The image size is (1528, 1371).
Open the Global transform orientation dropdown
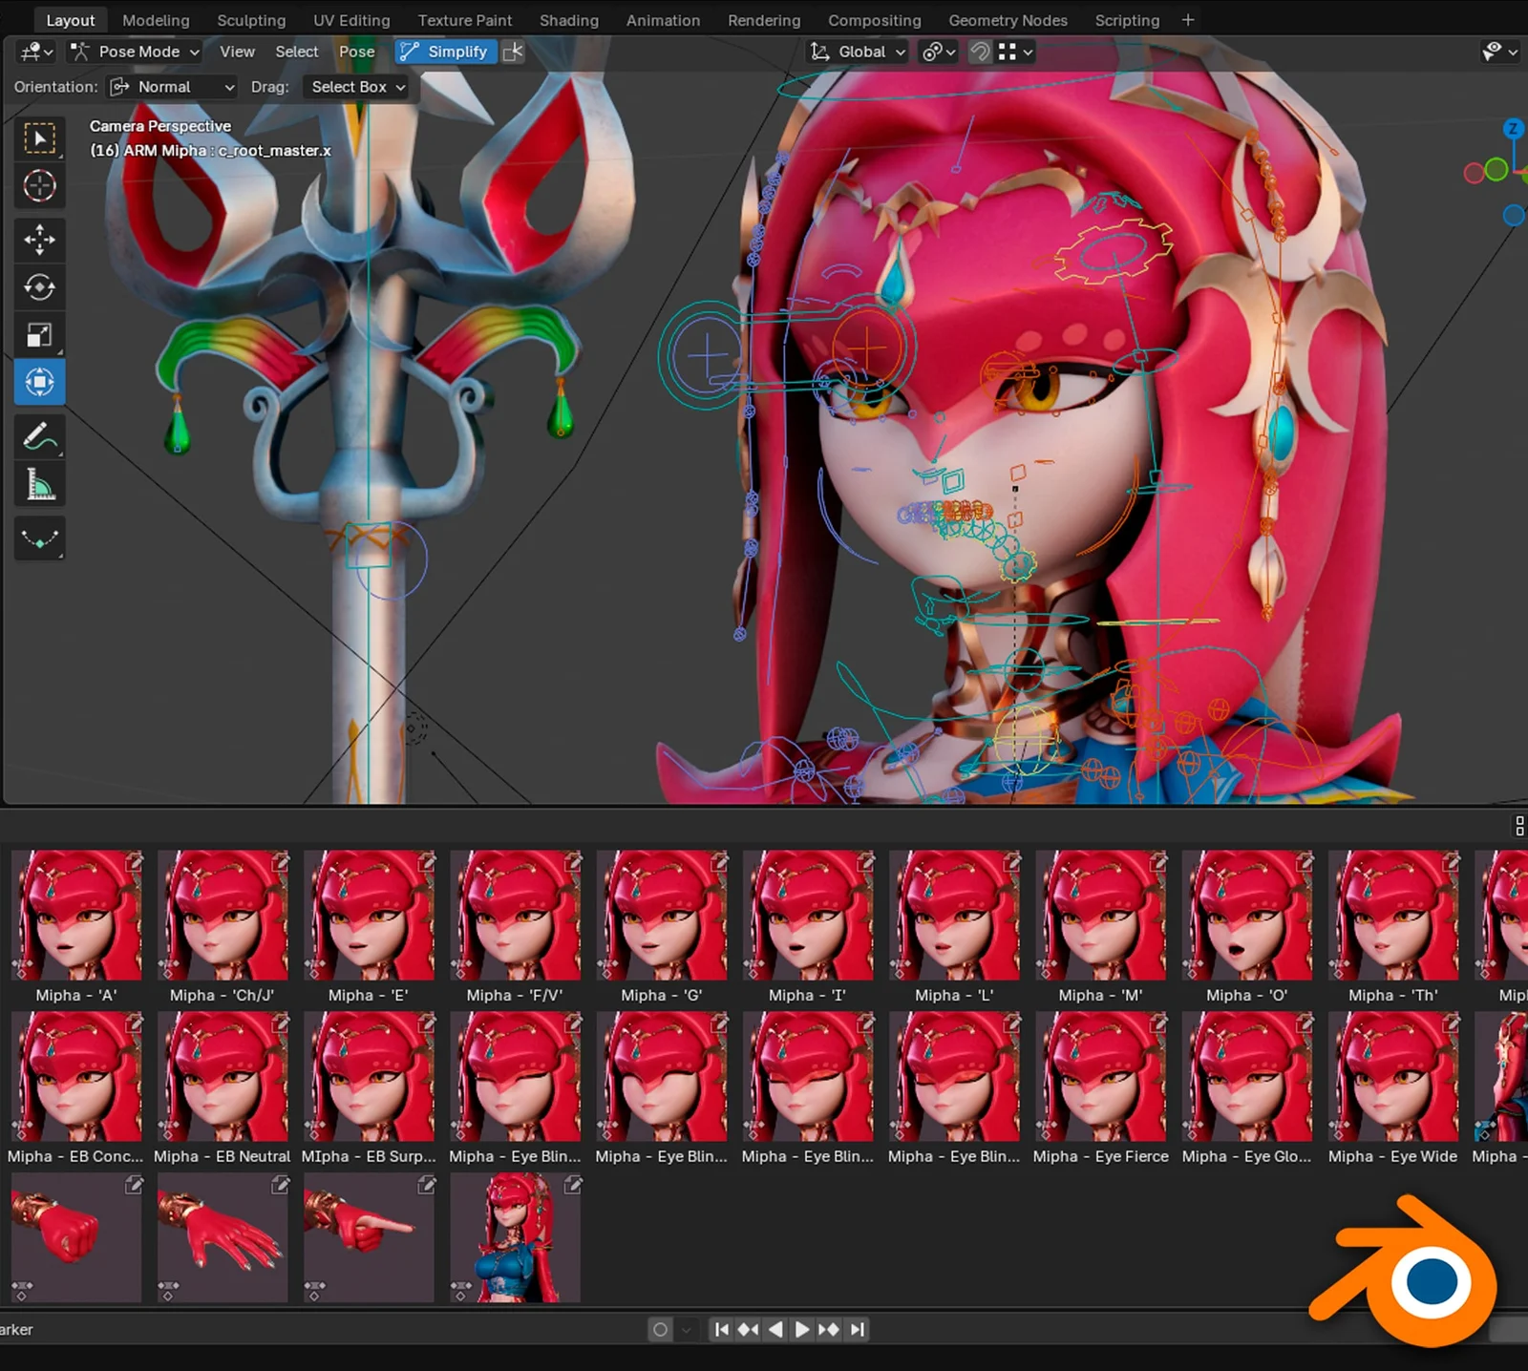[x=857, y=52]
